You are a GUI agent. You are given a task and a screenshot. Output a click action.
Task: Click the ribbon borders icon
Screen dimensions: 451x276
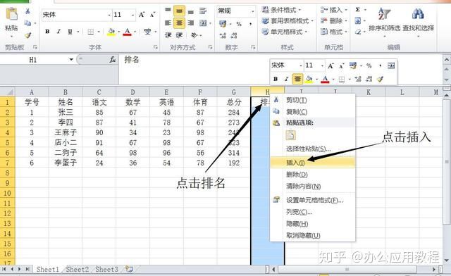point(91,32)
